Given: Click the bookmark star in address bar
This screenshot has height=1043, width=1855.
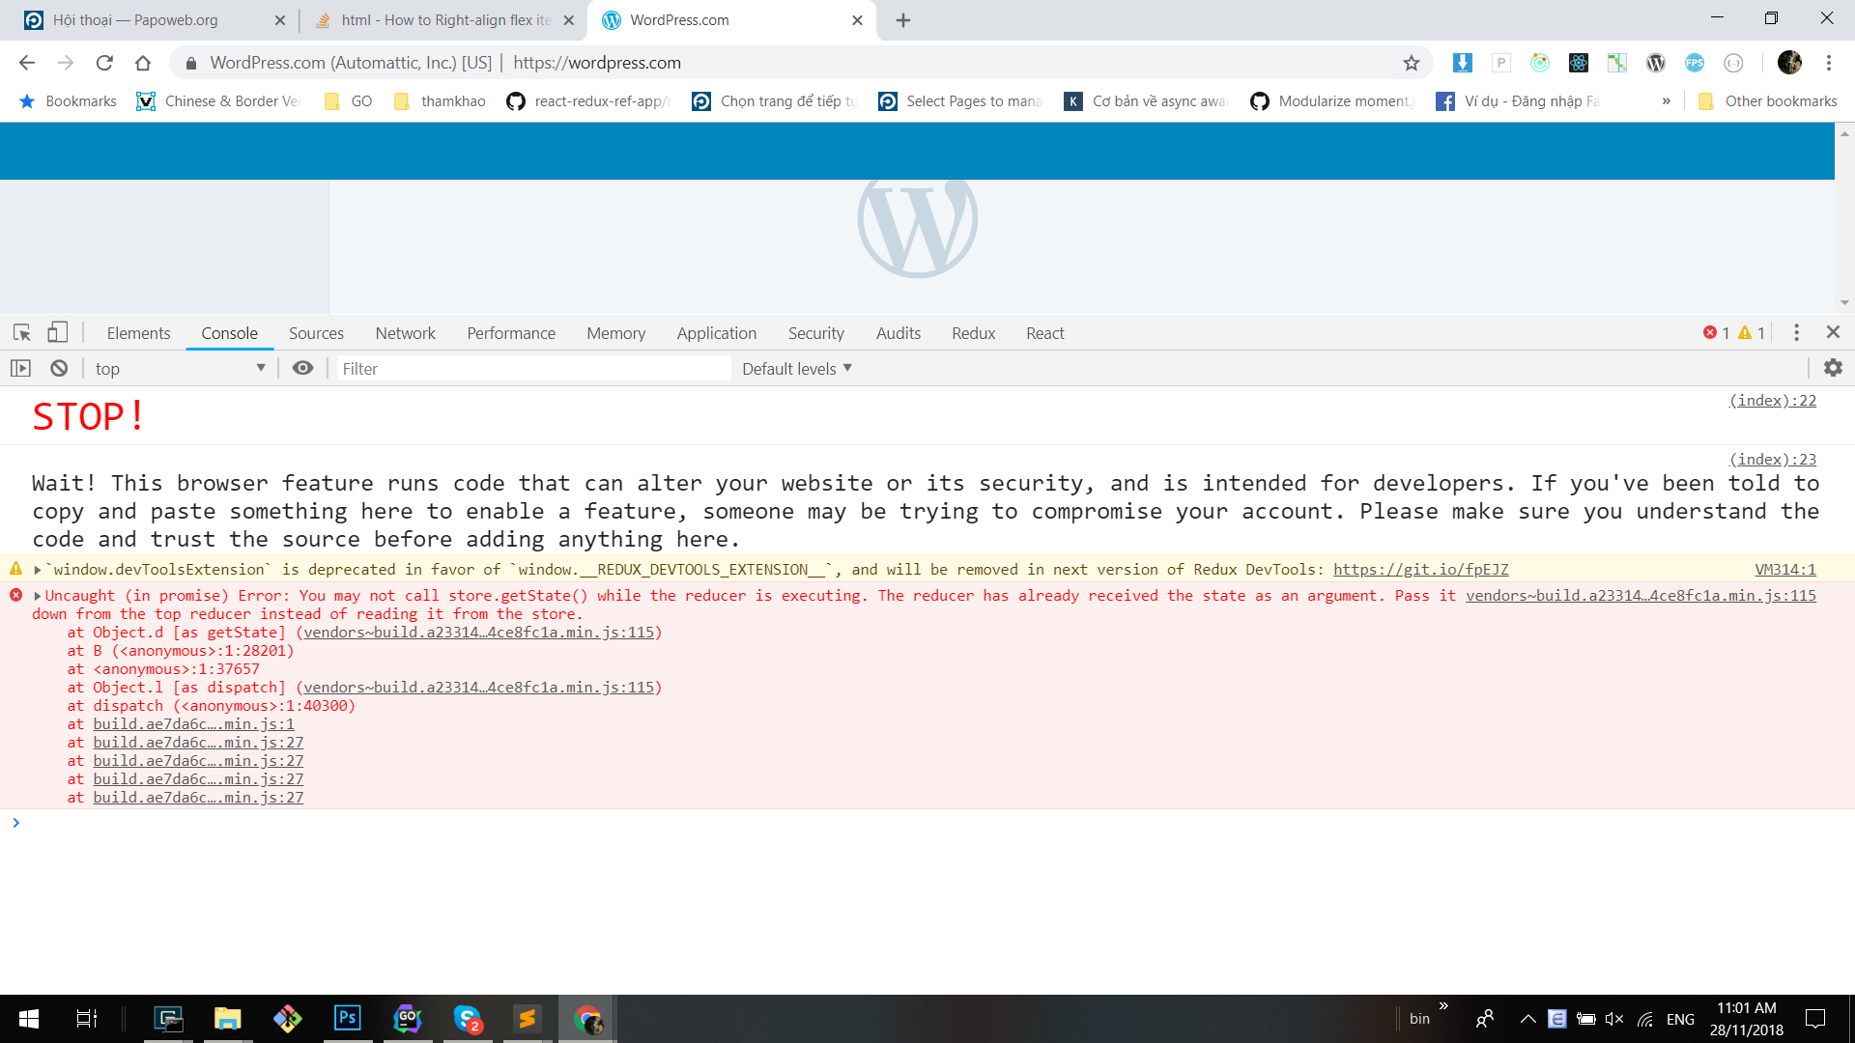Looking at the screenshot, I should click(x=1412, y=63).
